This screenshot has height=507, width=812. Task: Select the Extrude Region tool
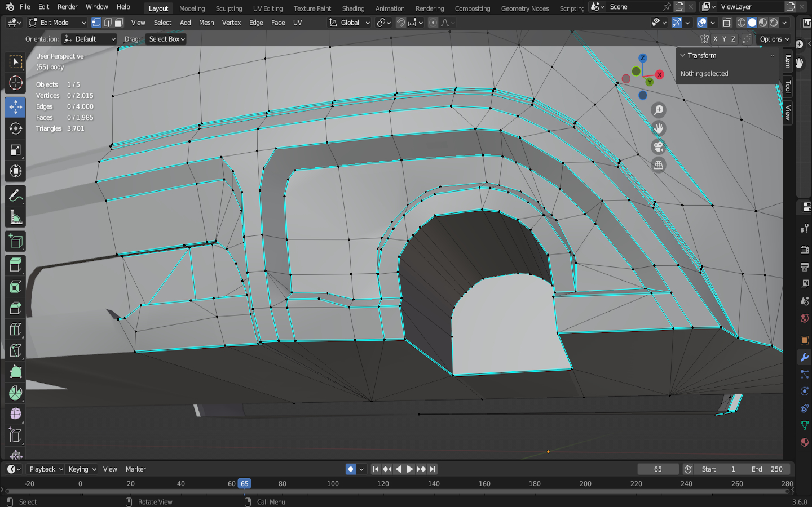click(16, 264)
